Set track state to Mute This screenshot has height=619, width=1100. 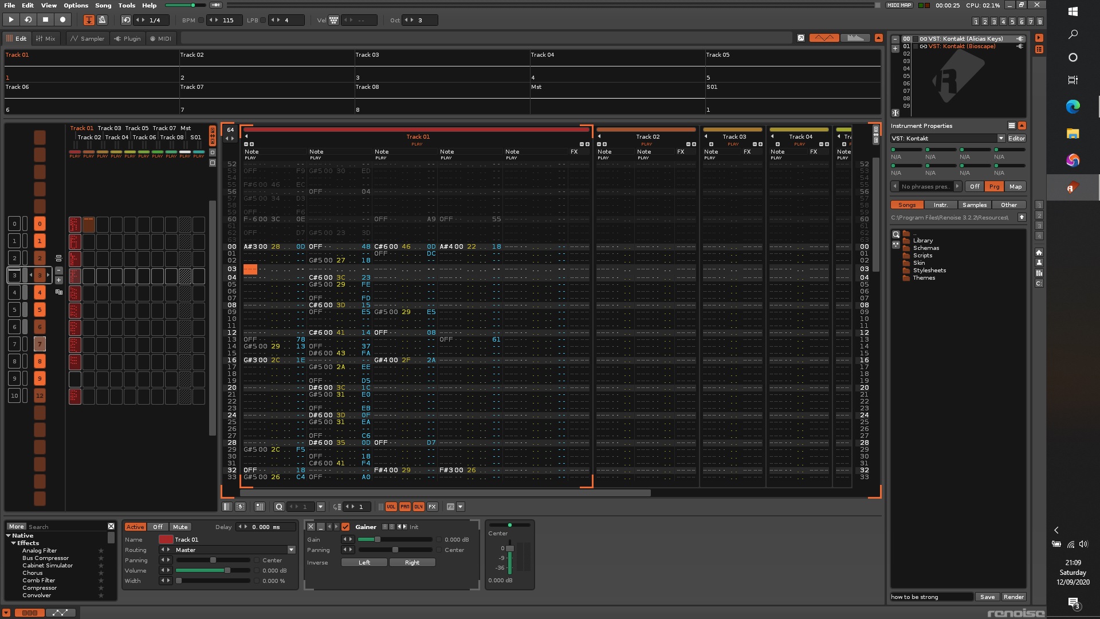point(180,527)
